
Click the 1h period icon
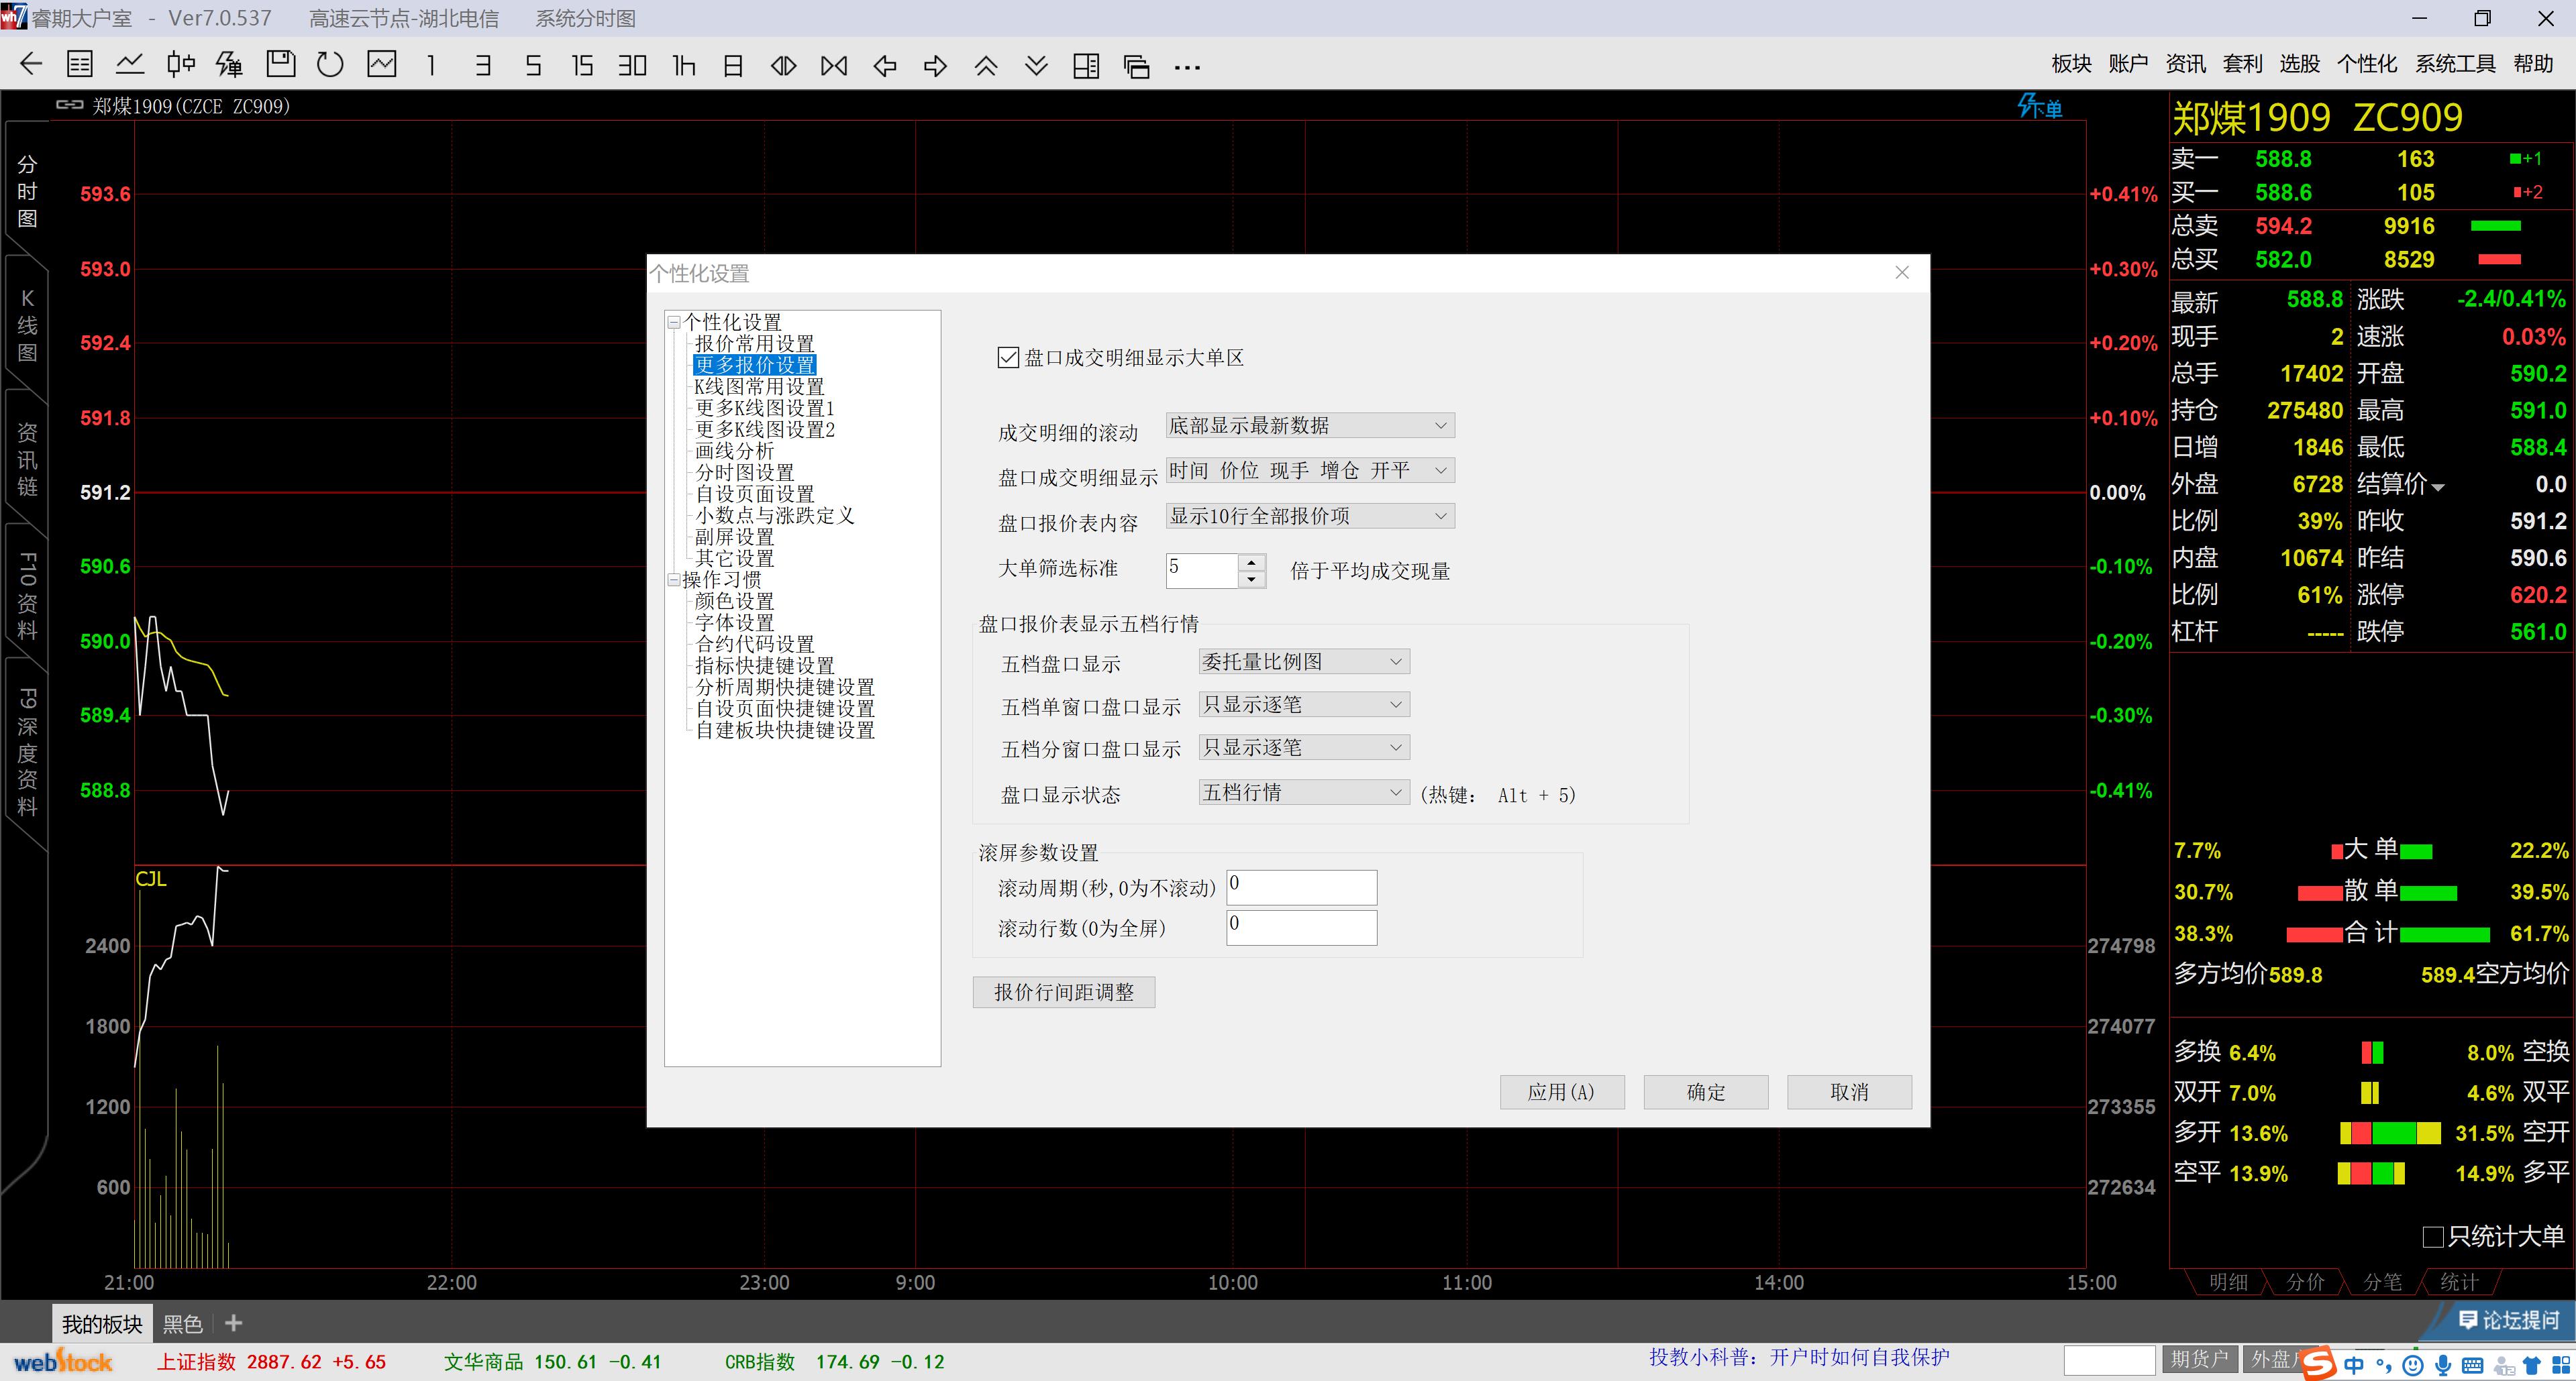click(x=684, y=66)
